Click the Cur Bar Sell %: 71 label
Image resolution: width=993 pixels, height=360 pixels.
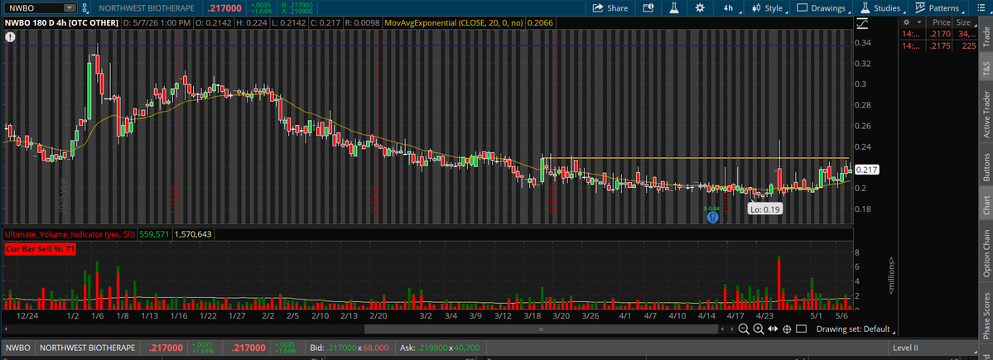coord(41,249)
